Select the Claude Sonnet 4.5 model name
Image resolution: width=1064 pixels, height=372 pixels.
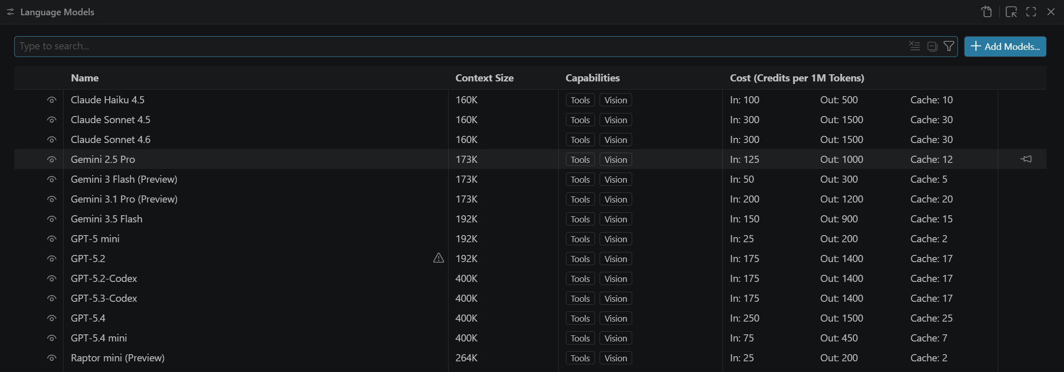pos(111,120)
